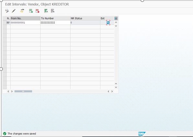Screen dimensions: 193x137
Task: Insert a new interval line
Action: click(x=31, y=11)
